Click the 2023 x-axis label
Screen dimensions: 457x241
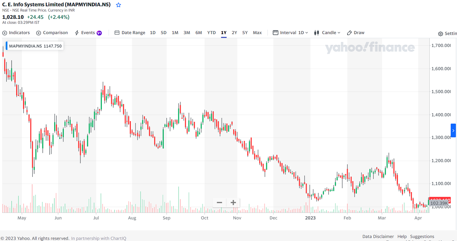click(x=310, y=218)
